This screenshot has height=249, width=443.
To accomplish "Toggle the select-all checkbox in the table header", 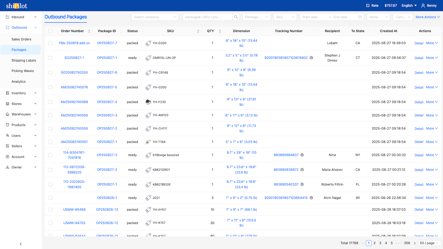I will tap(50, 31).
